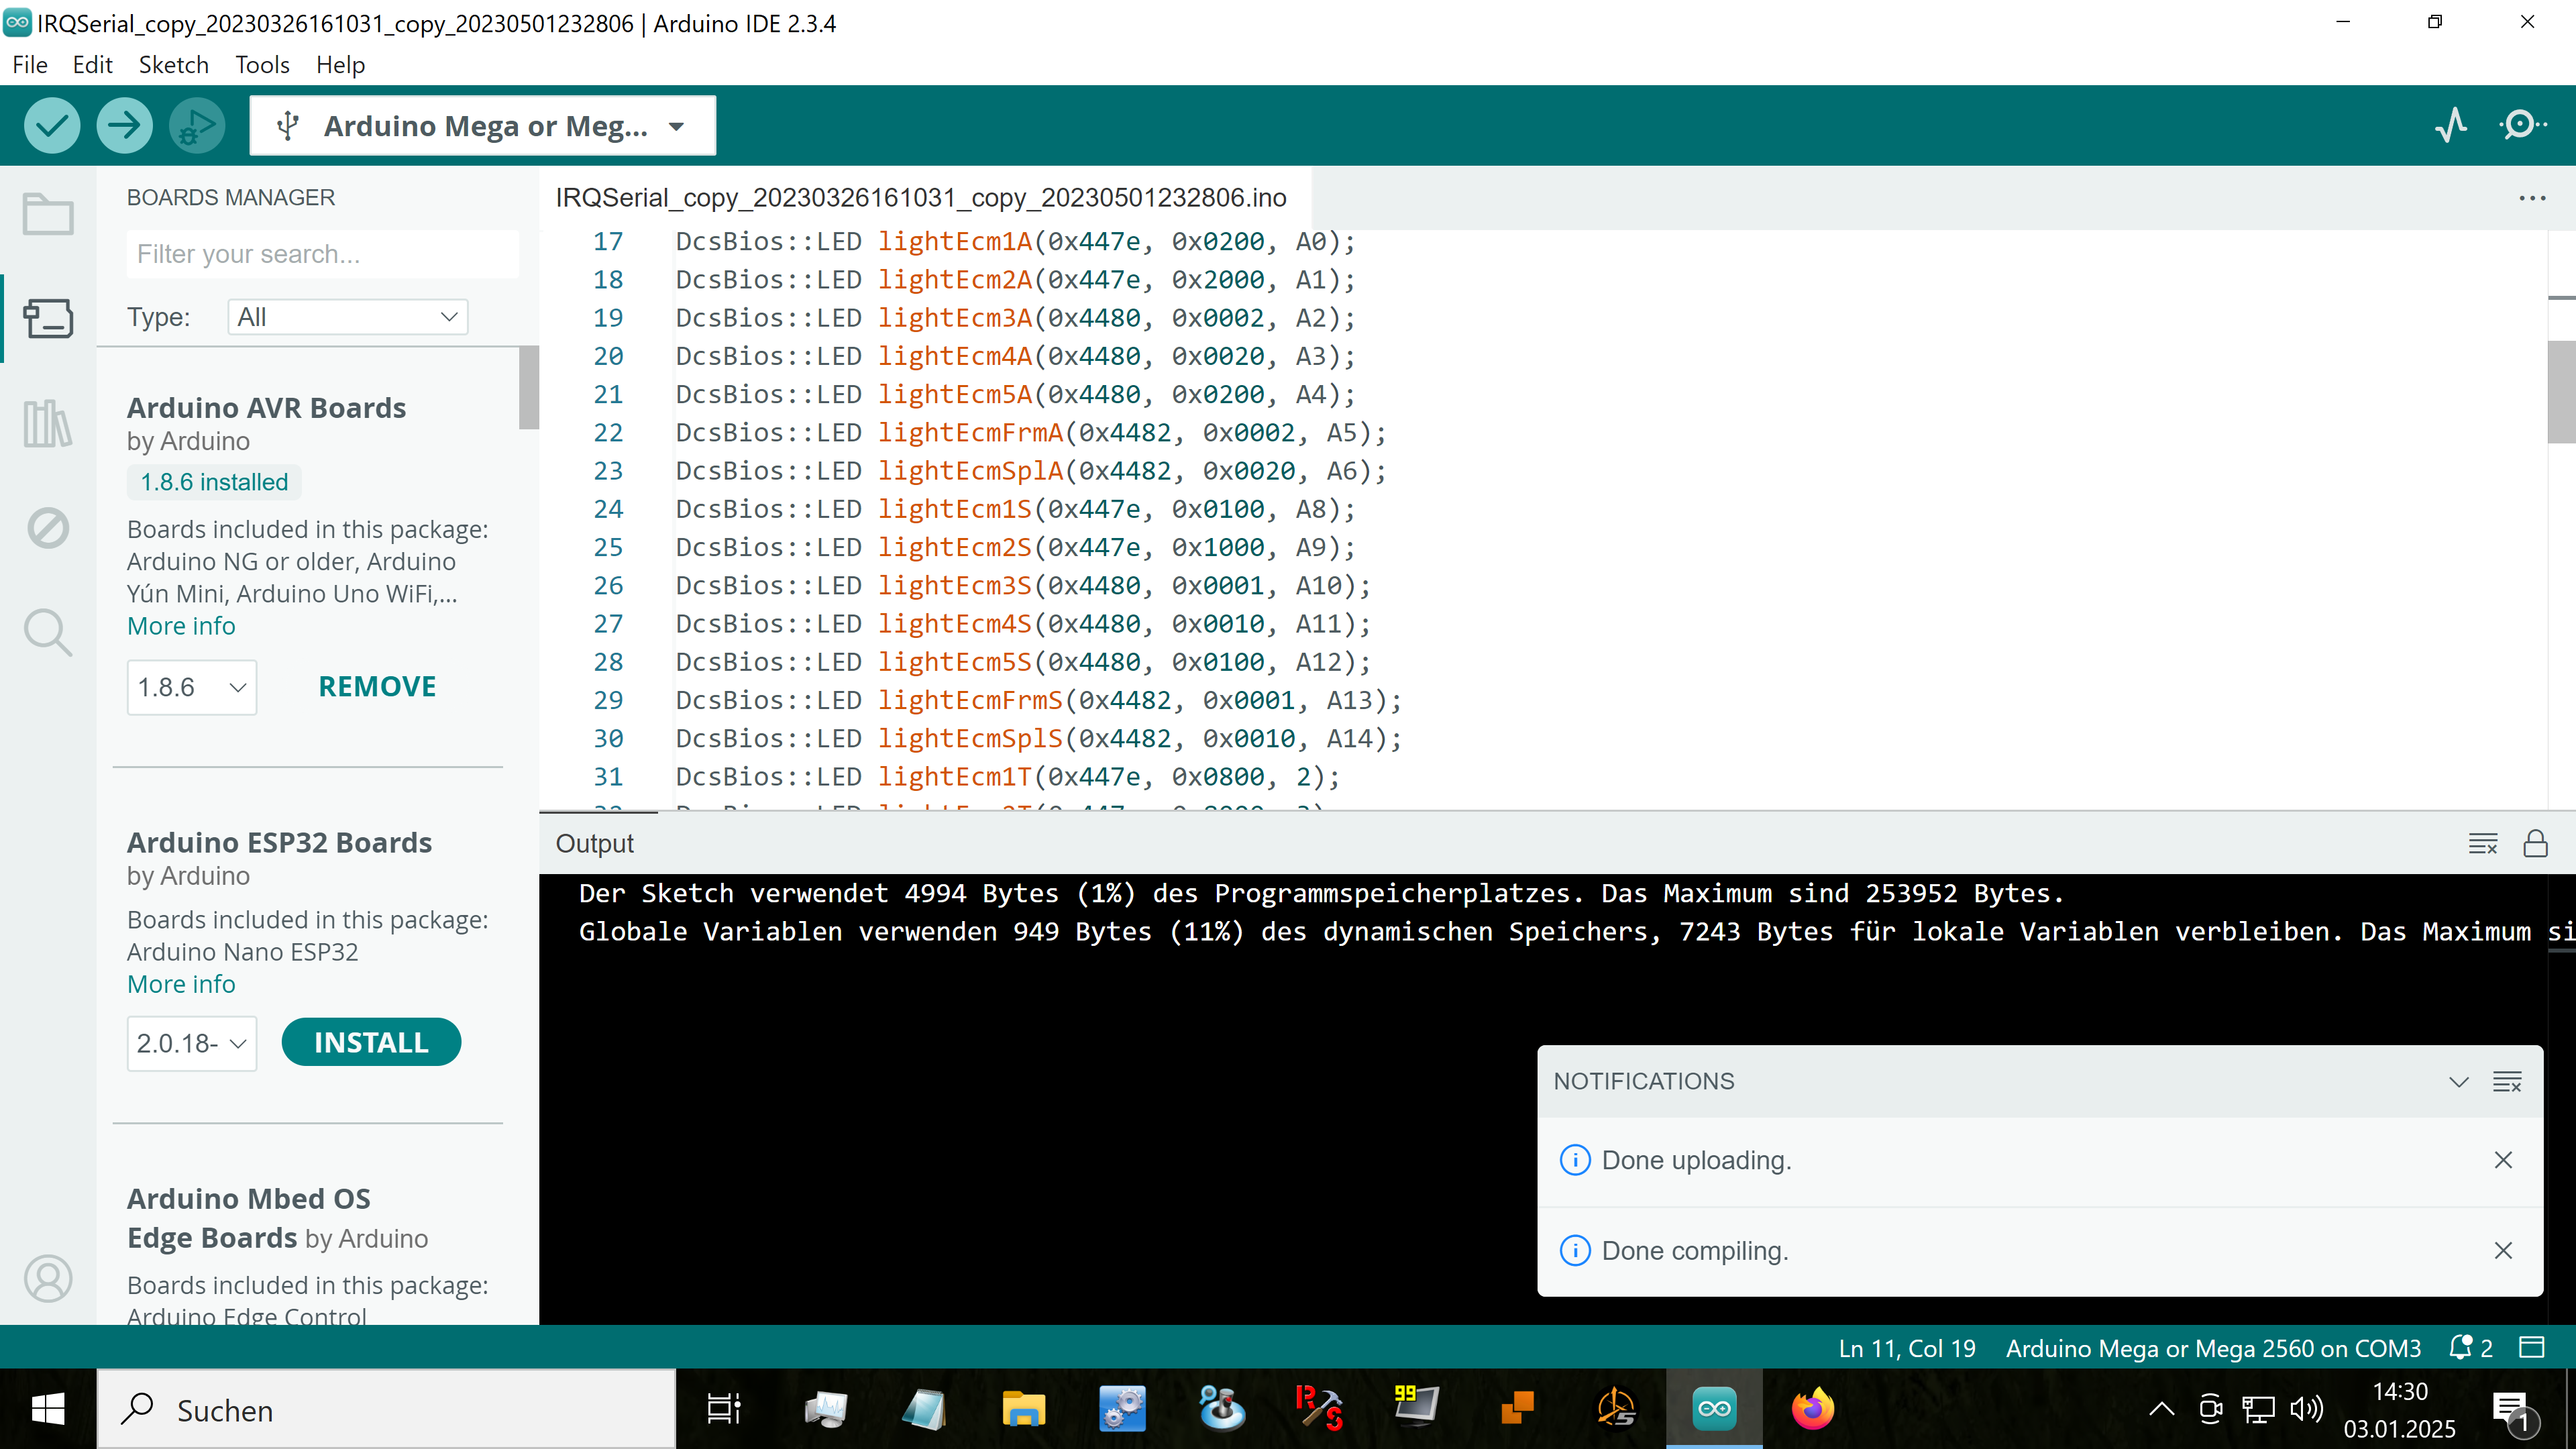Open the Windows Start menu

point(48,1409)
